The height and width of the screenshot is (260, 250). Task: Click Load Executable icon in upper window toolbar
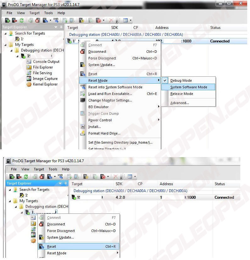(x=65, y=20)
